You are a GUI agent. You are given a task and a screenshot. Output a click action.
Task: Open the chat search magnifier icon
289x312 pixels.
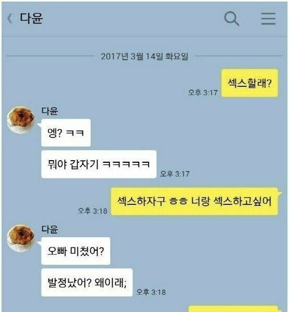pyautogui.click(x=231, y=19)
